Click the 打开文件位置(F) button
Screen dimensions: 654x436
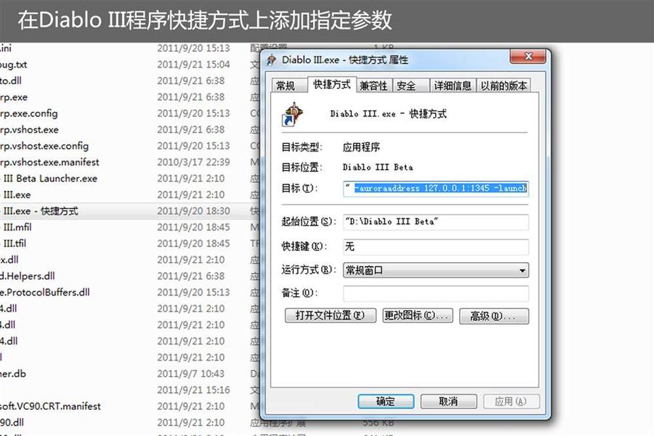330,316
